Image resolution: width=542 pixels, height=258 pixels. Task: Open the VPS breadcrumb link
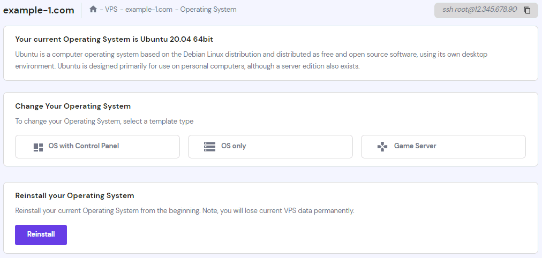tap(111, 9)
